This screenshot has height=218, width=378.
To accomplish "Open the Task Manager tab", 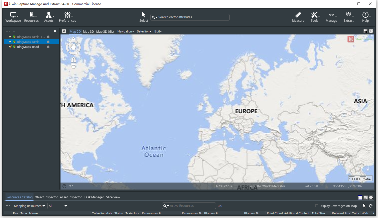I will point(94,197).
